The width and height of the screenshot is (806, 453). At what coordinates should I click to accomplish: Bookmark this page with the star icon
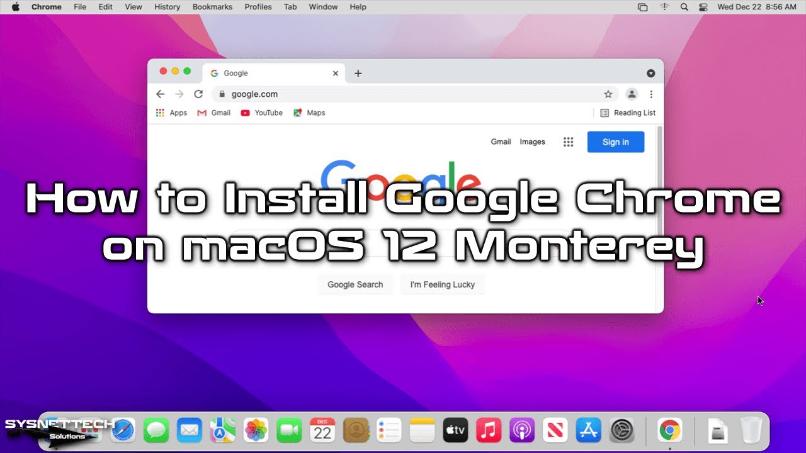pyautogui.click(x=608, y=94)
